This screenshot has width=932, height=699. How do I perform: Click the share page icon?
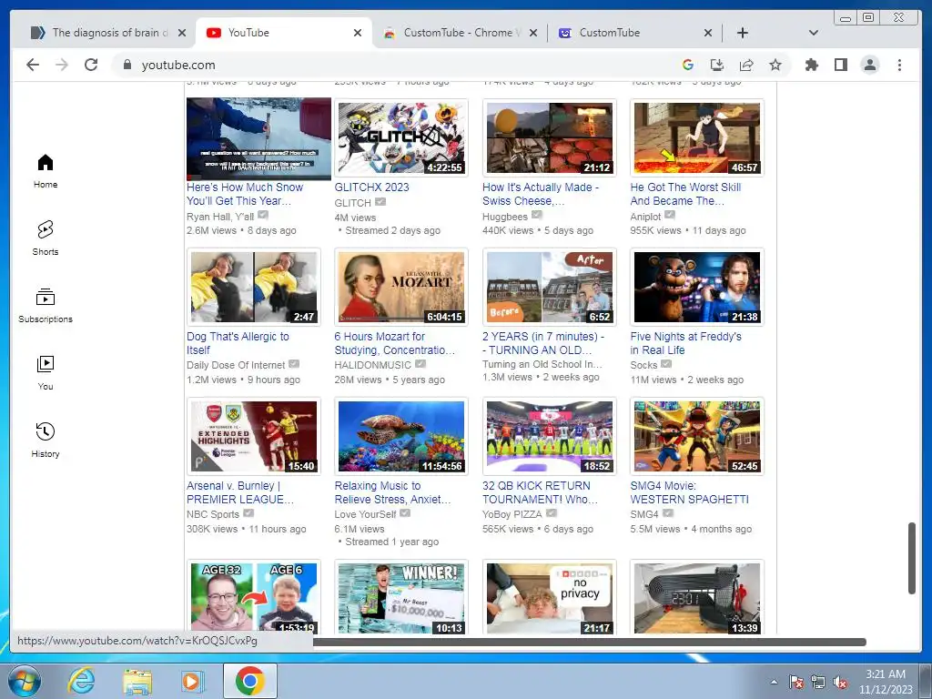[746, 65]
